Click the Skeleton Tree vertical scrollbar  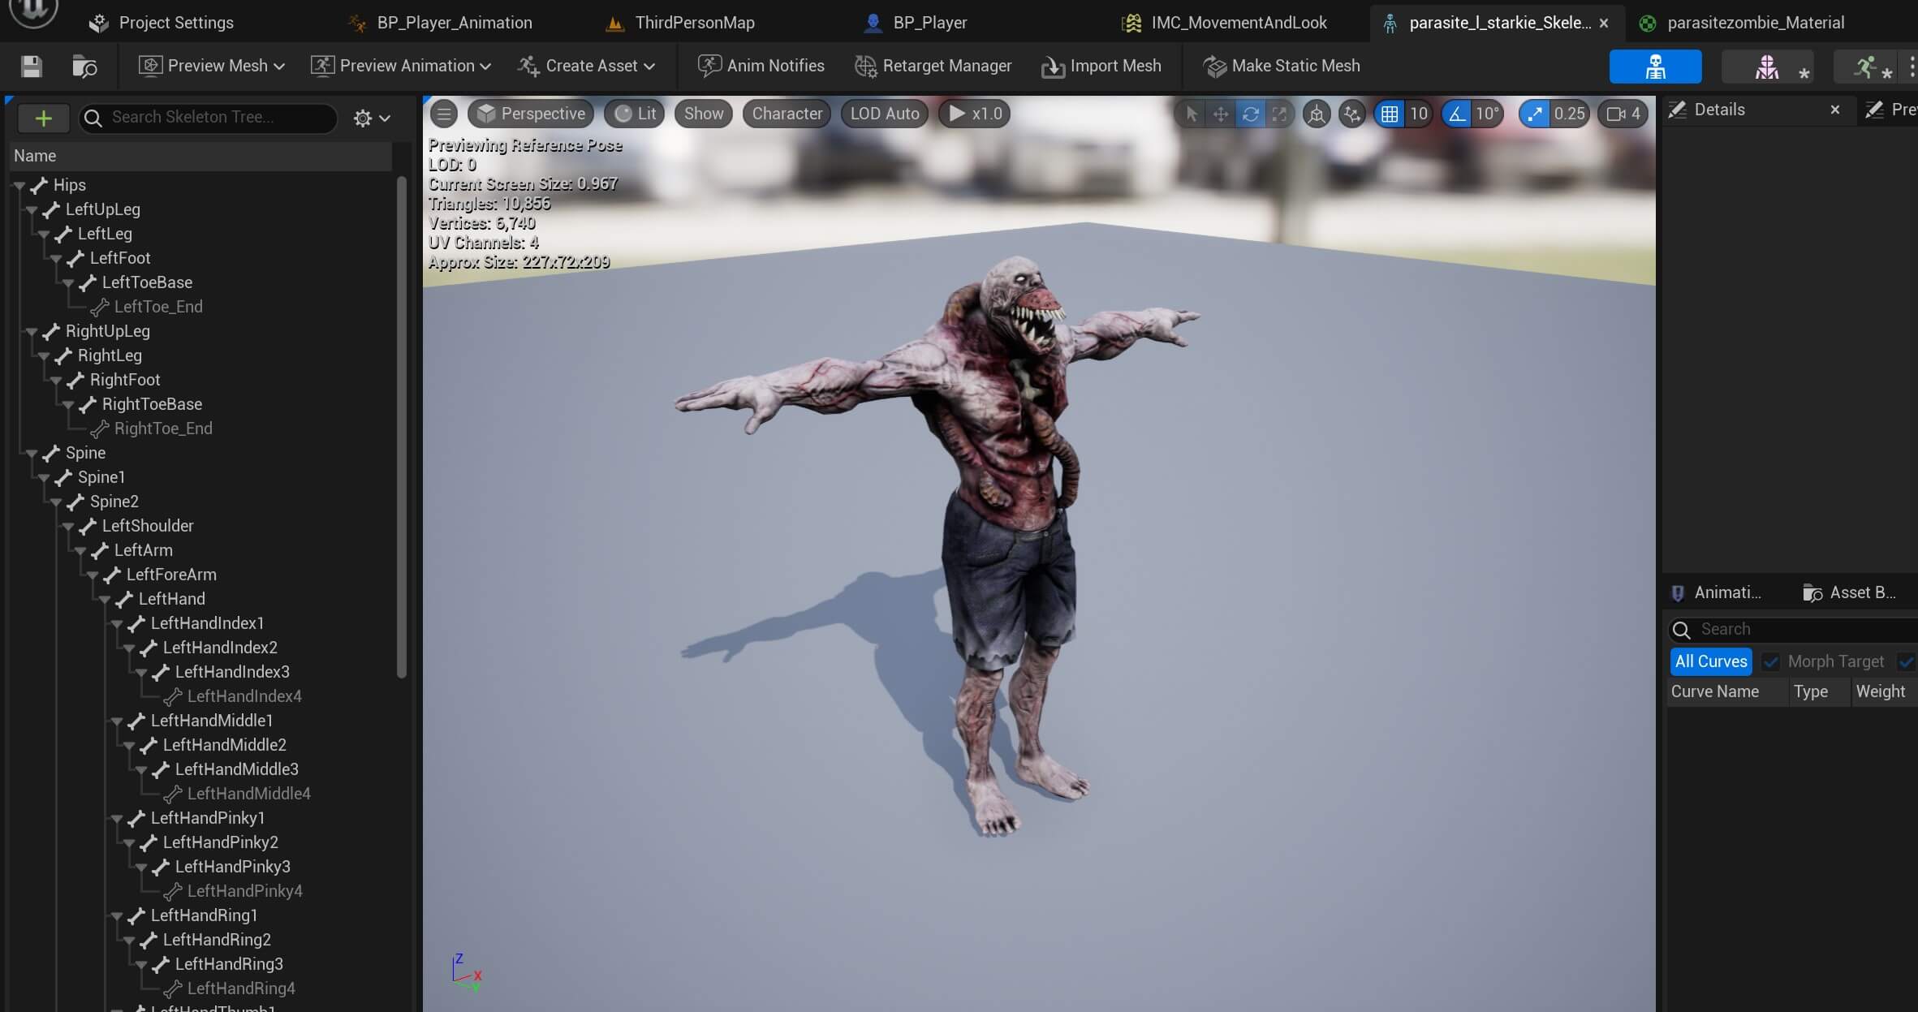(x=401, y=426)
